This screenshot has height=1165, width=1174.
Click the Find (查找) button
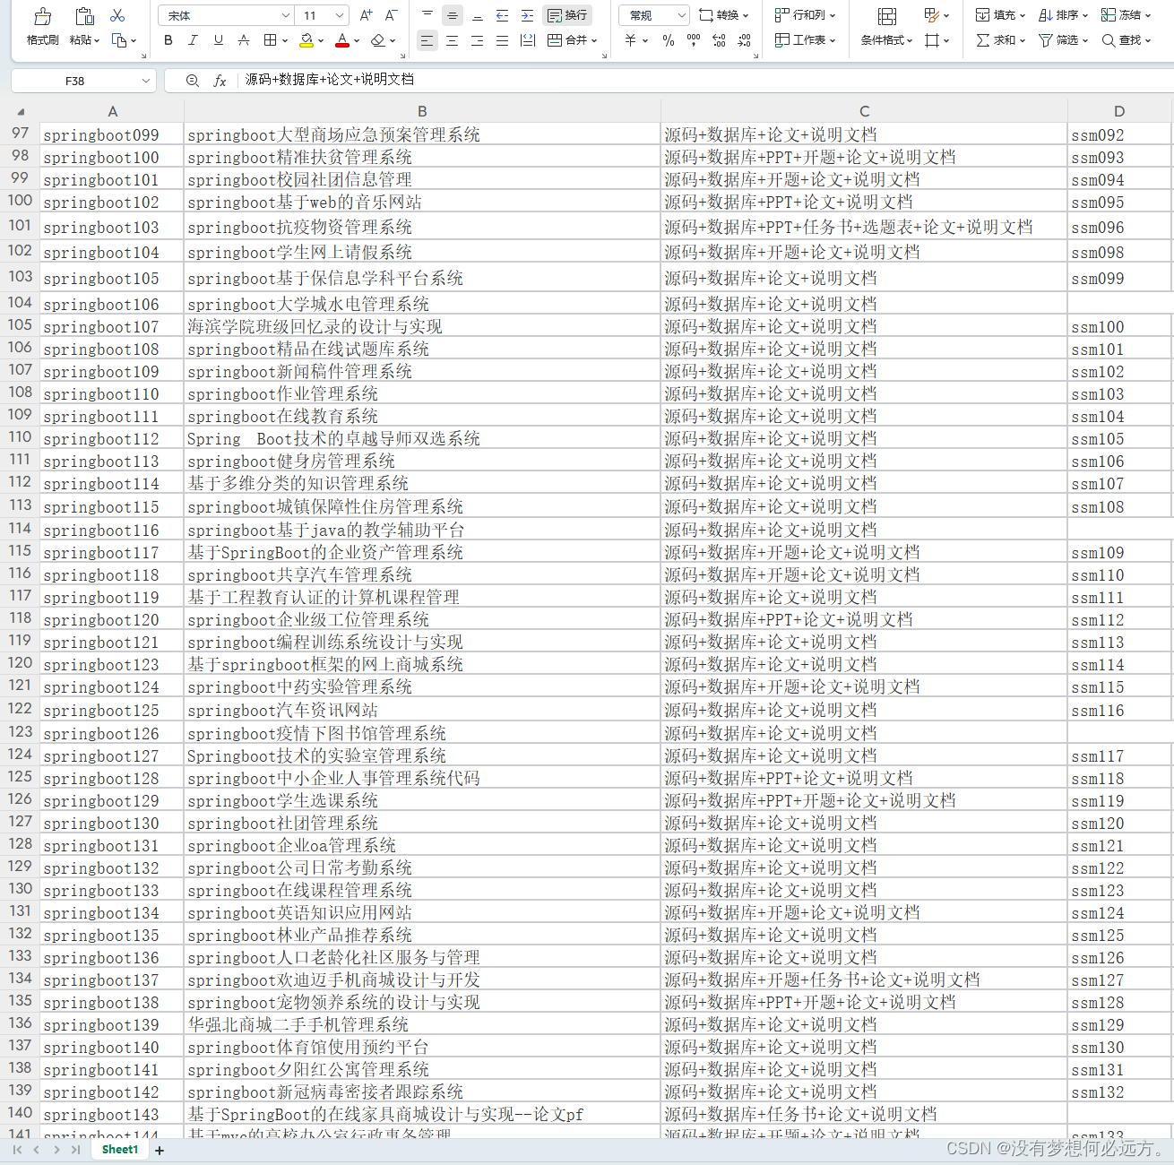[1126, 40]
